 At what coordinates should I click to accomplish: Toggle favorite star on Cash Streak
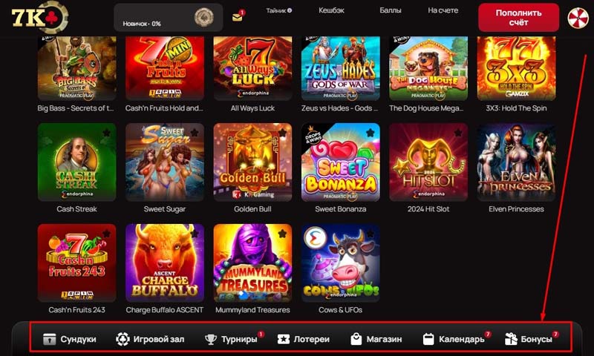[106, 133]
